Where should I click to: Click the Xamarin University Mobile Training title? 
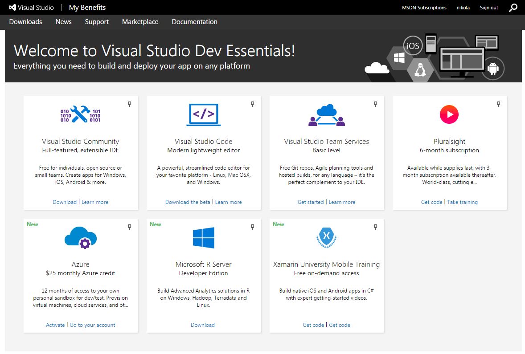click(326, 264)
